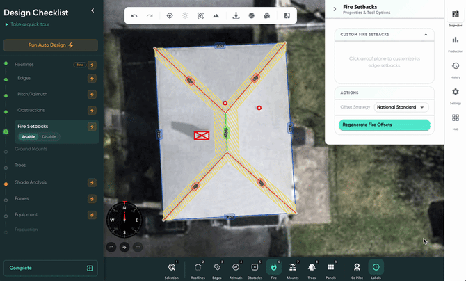Click the Beta badge next to Rooflines
Screen dimensions: 466x281
click(x=80, y=65)
